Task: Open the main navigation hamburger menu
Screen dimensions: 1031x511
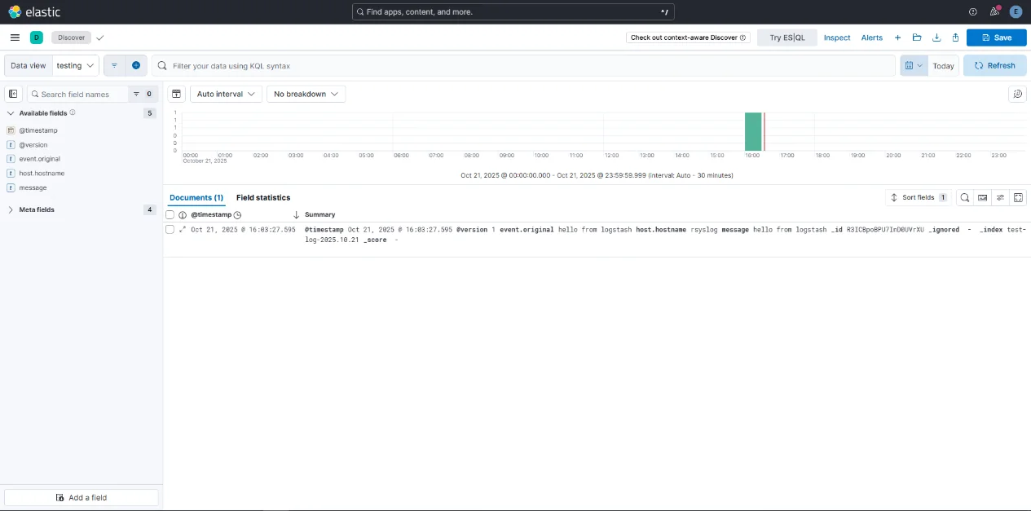Action: pos(15,37)
